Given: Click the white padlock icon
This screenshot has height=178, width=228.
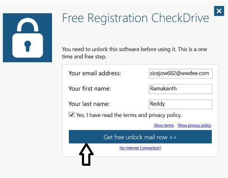Looking at the screenshot, I should pyautogui.click(x=27, y=38).
